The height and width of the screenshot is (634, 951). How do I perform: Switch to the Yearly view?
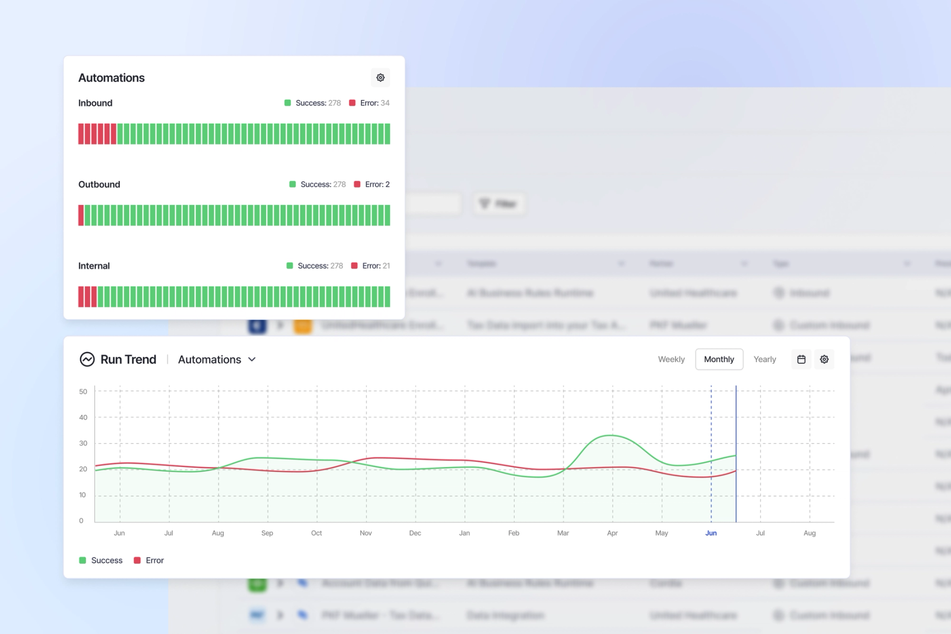764,359
